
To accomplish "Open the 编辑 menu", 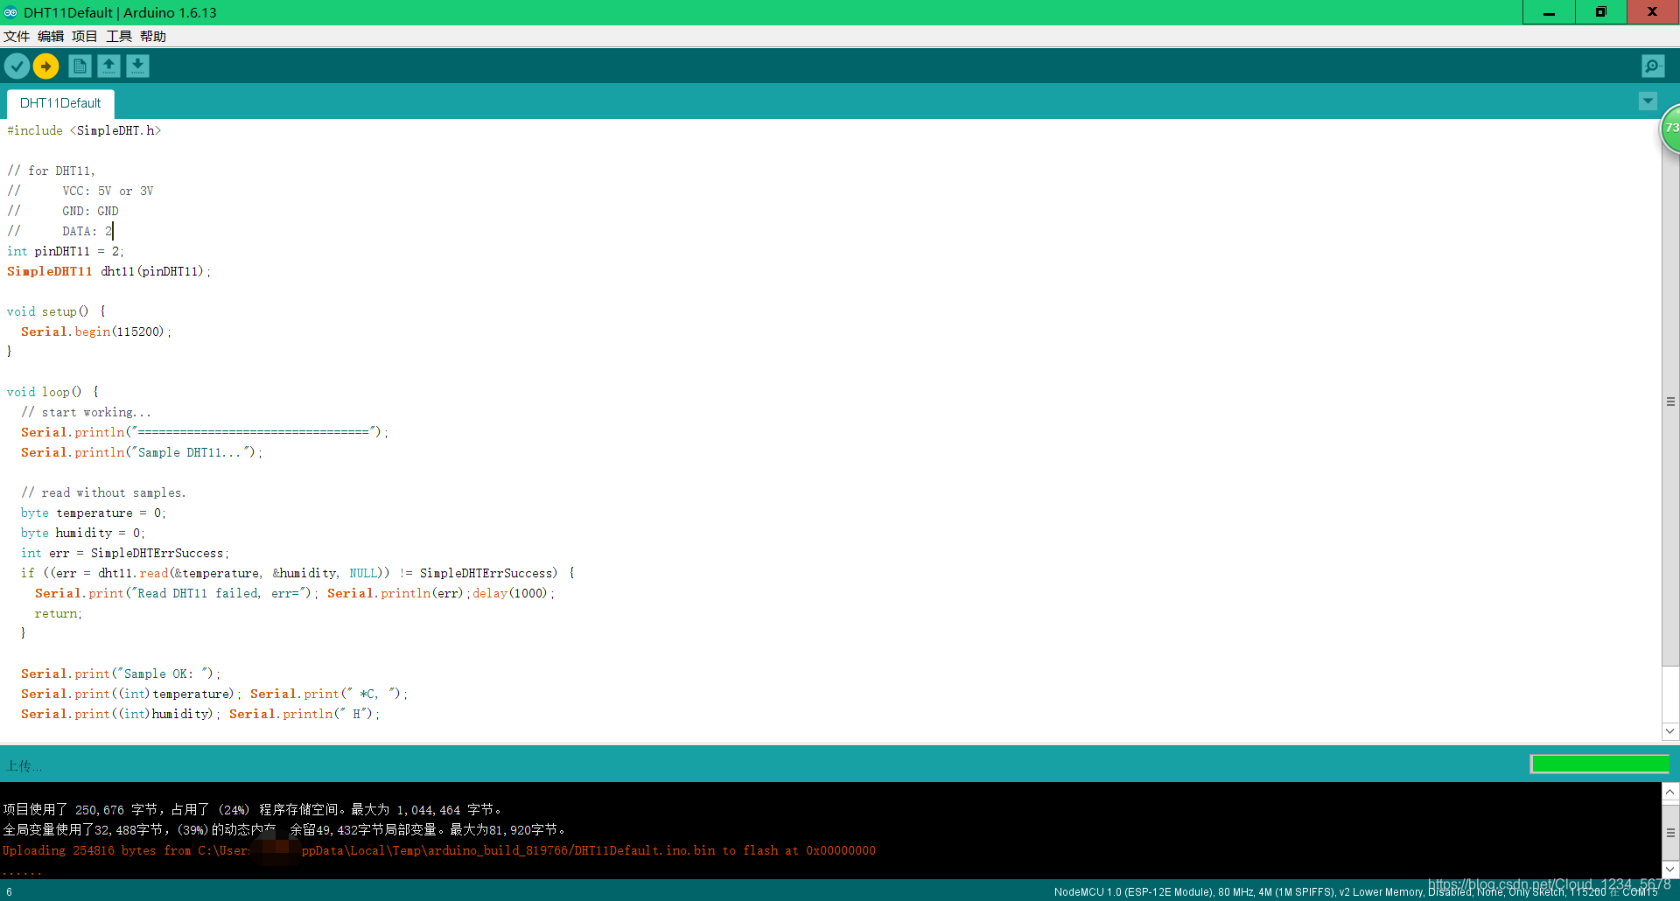I will [51, 36].
